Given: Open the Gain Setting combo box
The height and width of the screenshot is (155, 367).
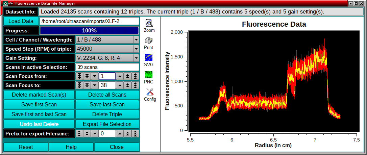Looking at the screenshot, I should [x=107, y=58].
